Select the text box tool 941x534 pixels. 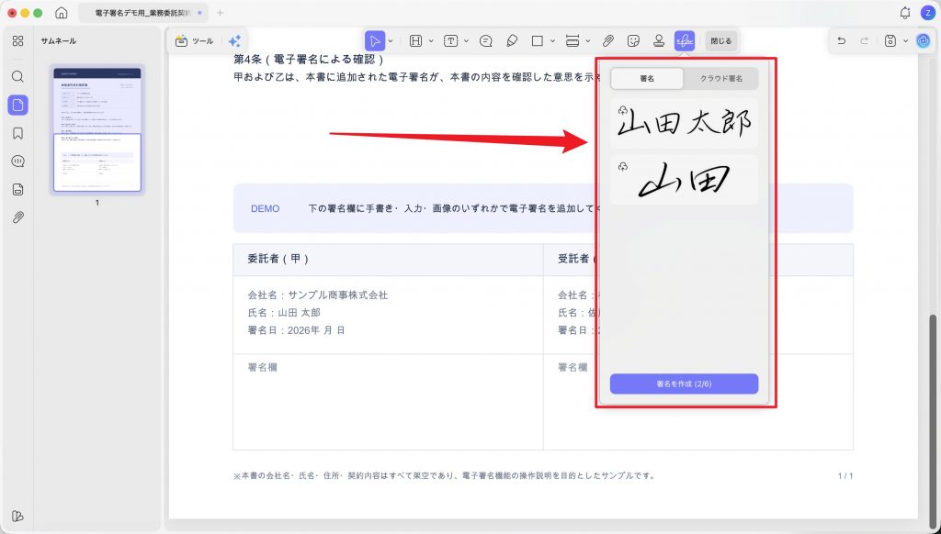pyautogui.click(x=450, y=40)
